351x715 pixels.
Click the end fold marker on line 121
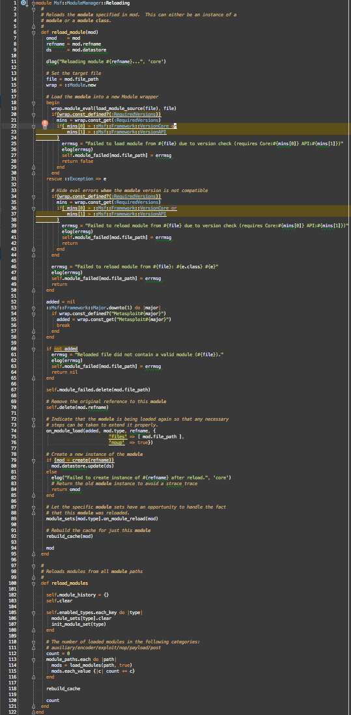pyautogui.click(x=33, y=707)
